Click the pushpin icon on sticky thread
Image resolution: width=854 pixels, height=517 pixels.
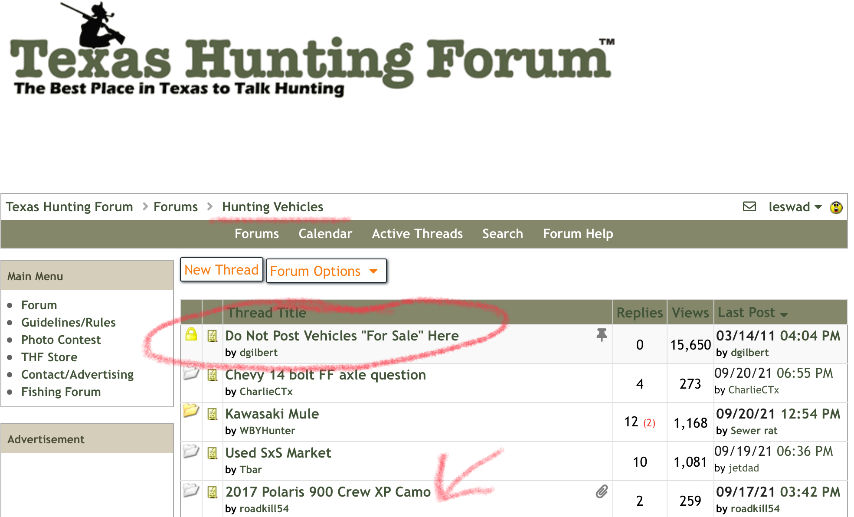coord(602,335)
